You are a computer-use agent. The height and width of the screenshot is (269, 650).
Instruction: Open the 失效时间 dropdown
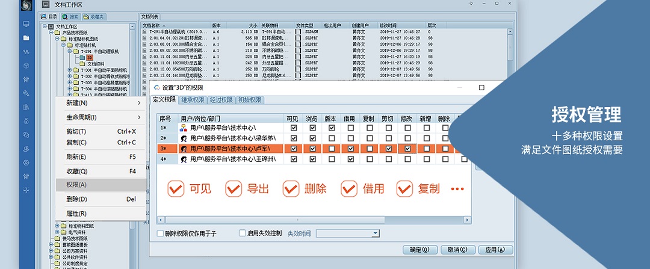[376, 233]
